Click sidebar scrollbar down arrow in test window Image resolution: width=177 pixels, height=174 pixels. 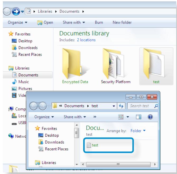(x=77, y=164)
